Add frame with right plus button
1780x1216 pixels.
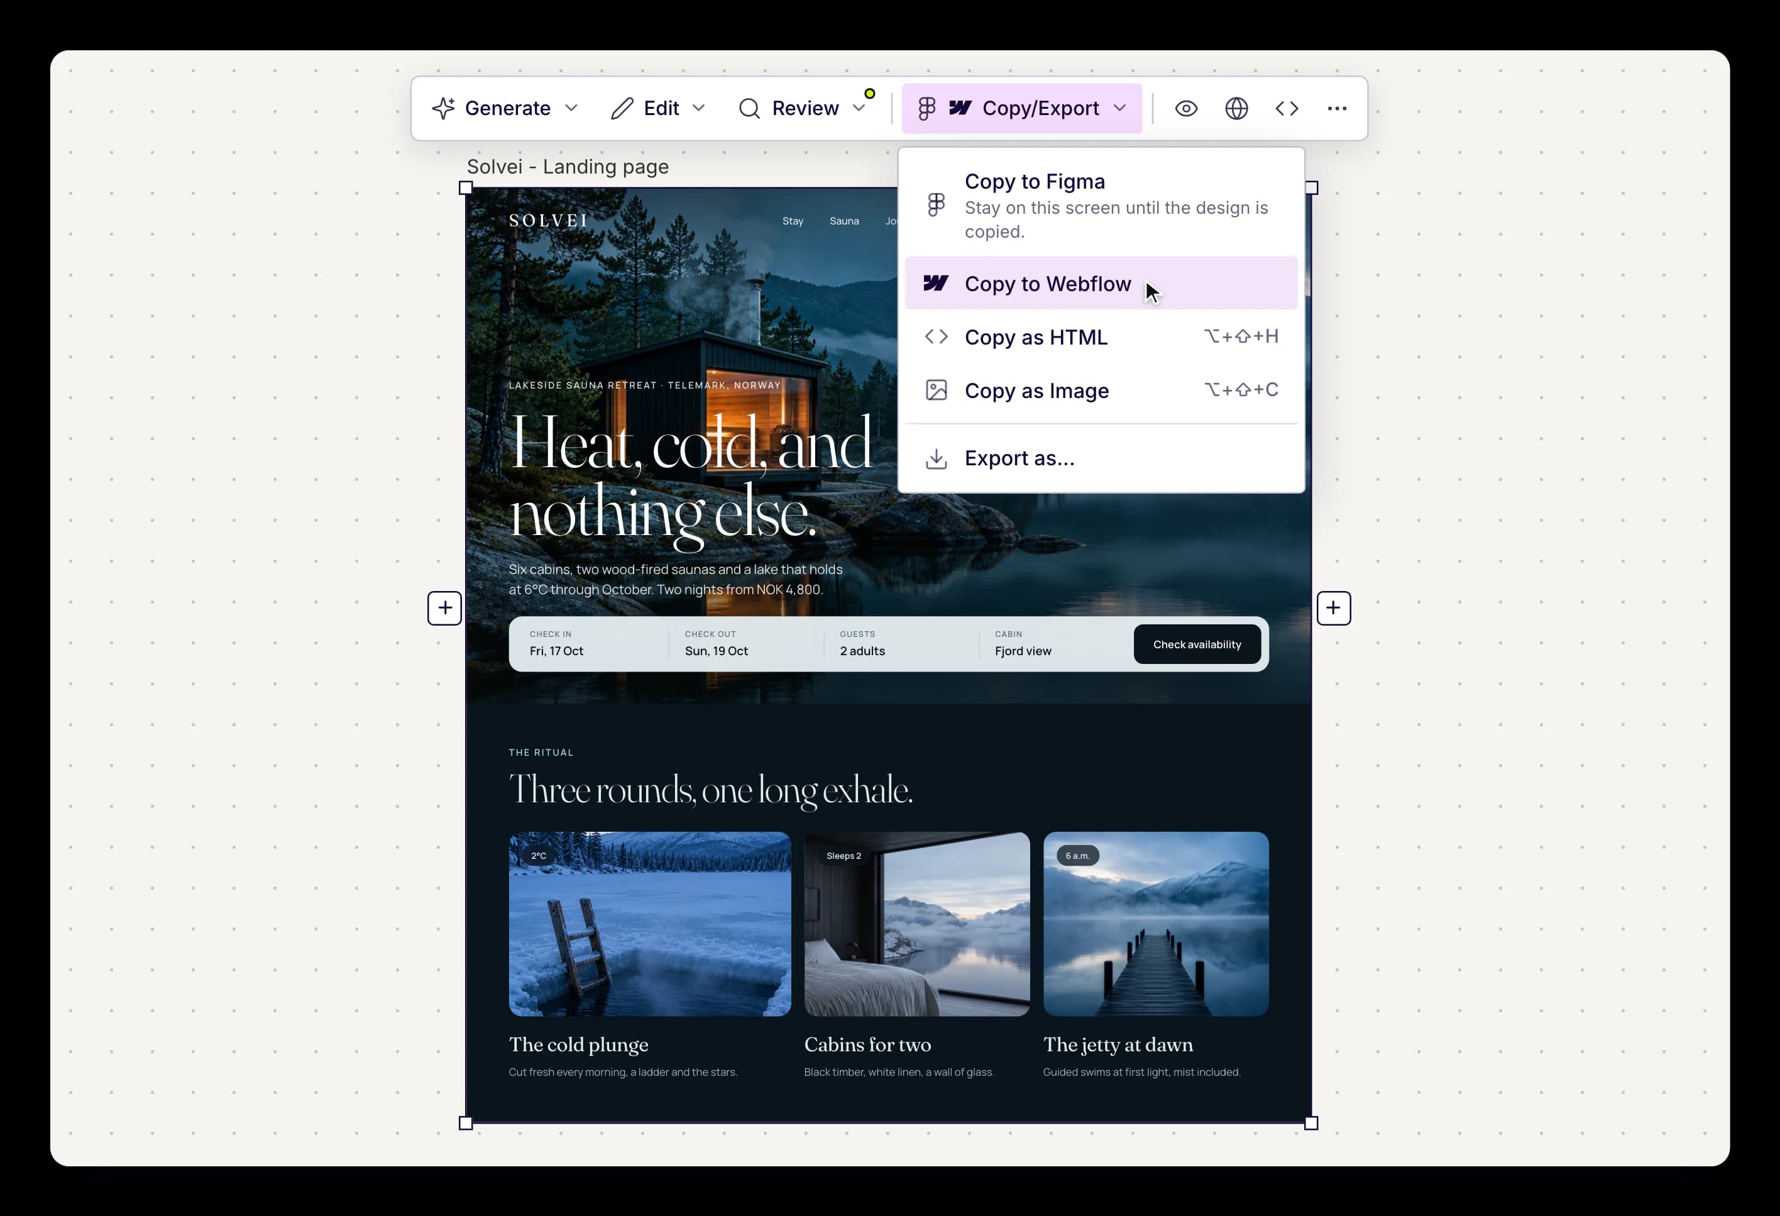(x=1334, y=607)
